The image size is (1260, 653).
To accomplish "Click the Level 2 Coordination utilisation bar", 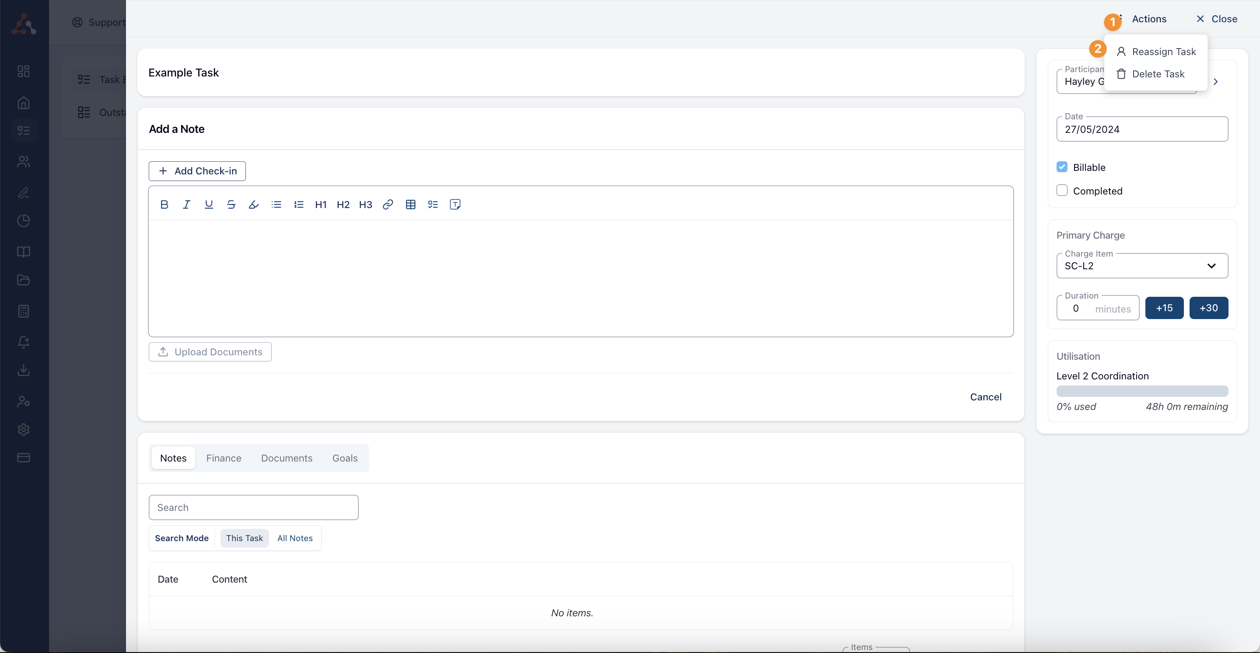I will click(1142, 391).
